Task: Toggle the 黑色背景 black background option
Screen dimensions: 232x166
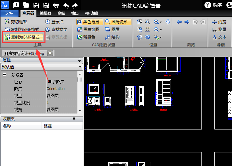Action: click(x=90, y=22)
